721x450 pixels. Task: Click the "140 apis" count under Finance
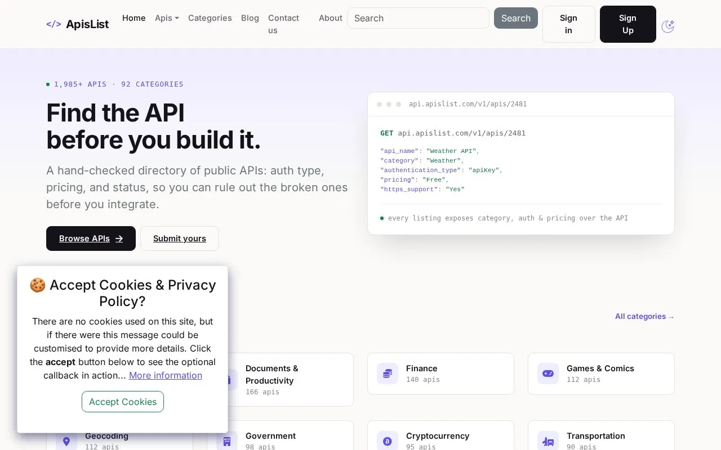(423, 380)
